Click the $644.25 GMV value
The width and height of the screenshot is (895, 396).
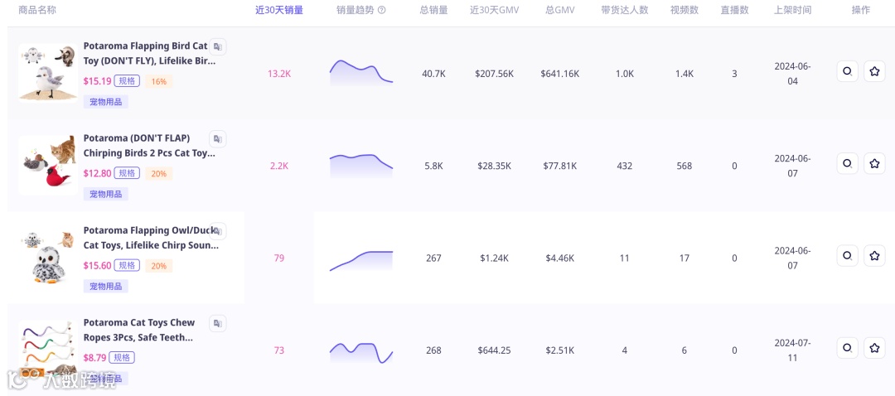pyautogui.click(x=494, y=350)
